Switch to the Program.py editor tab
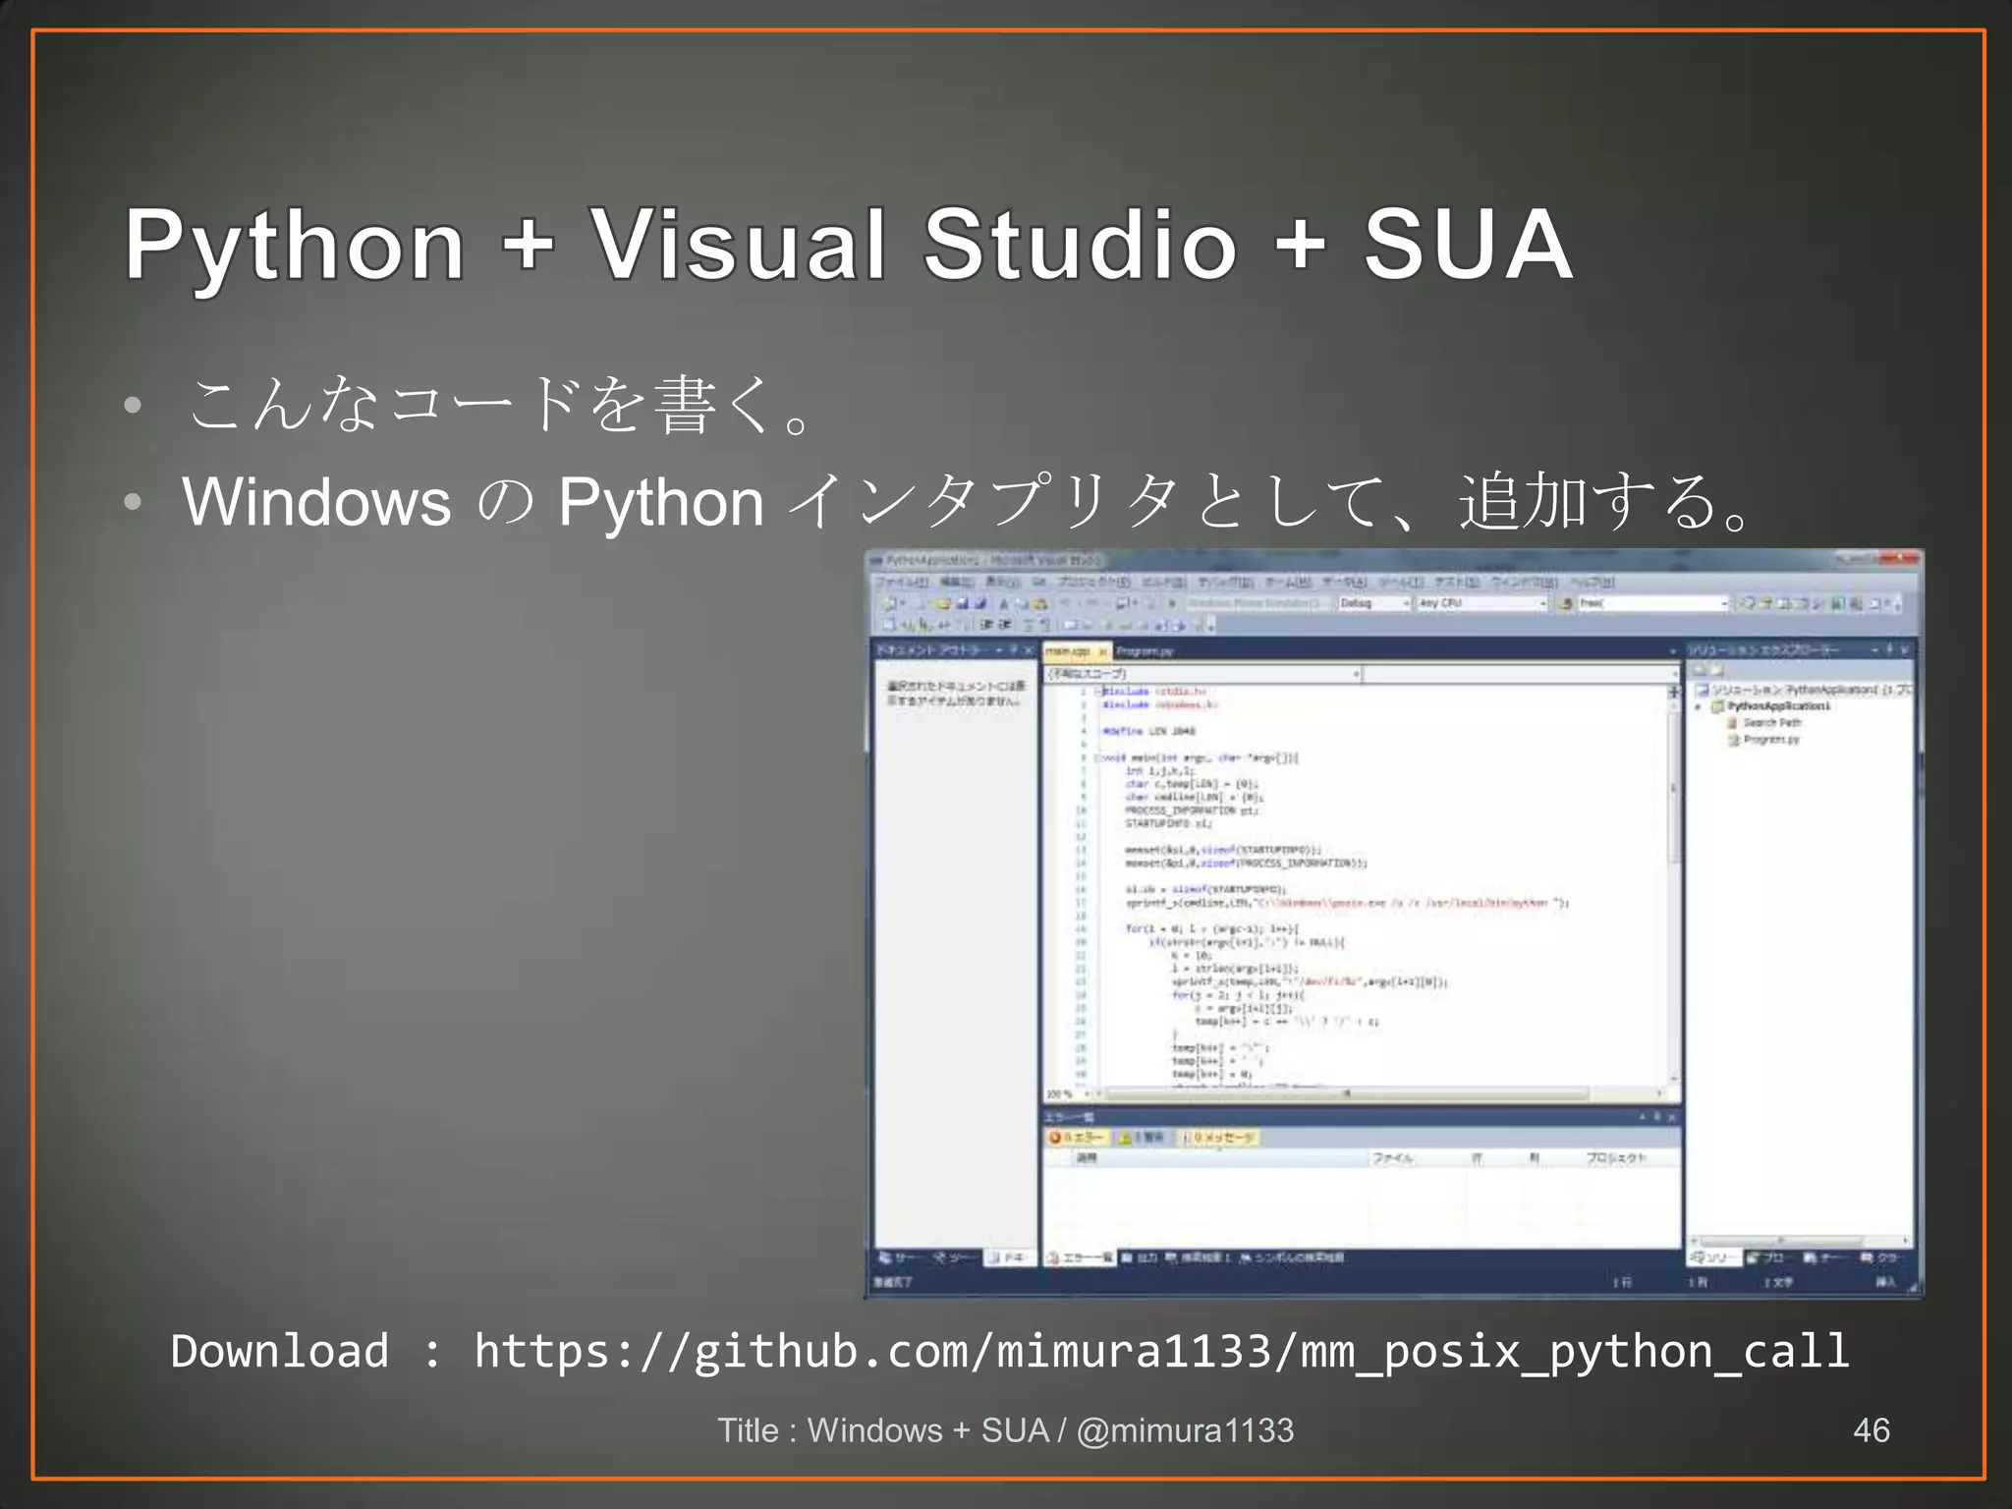 coord(1145,651)
